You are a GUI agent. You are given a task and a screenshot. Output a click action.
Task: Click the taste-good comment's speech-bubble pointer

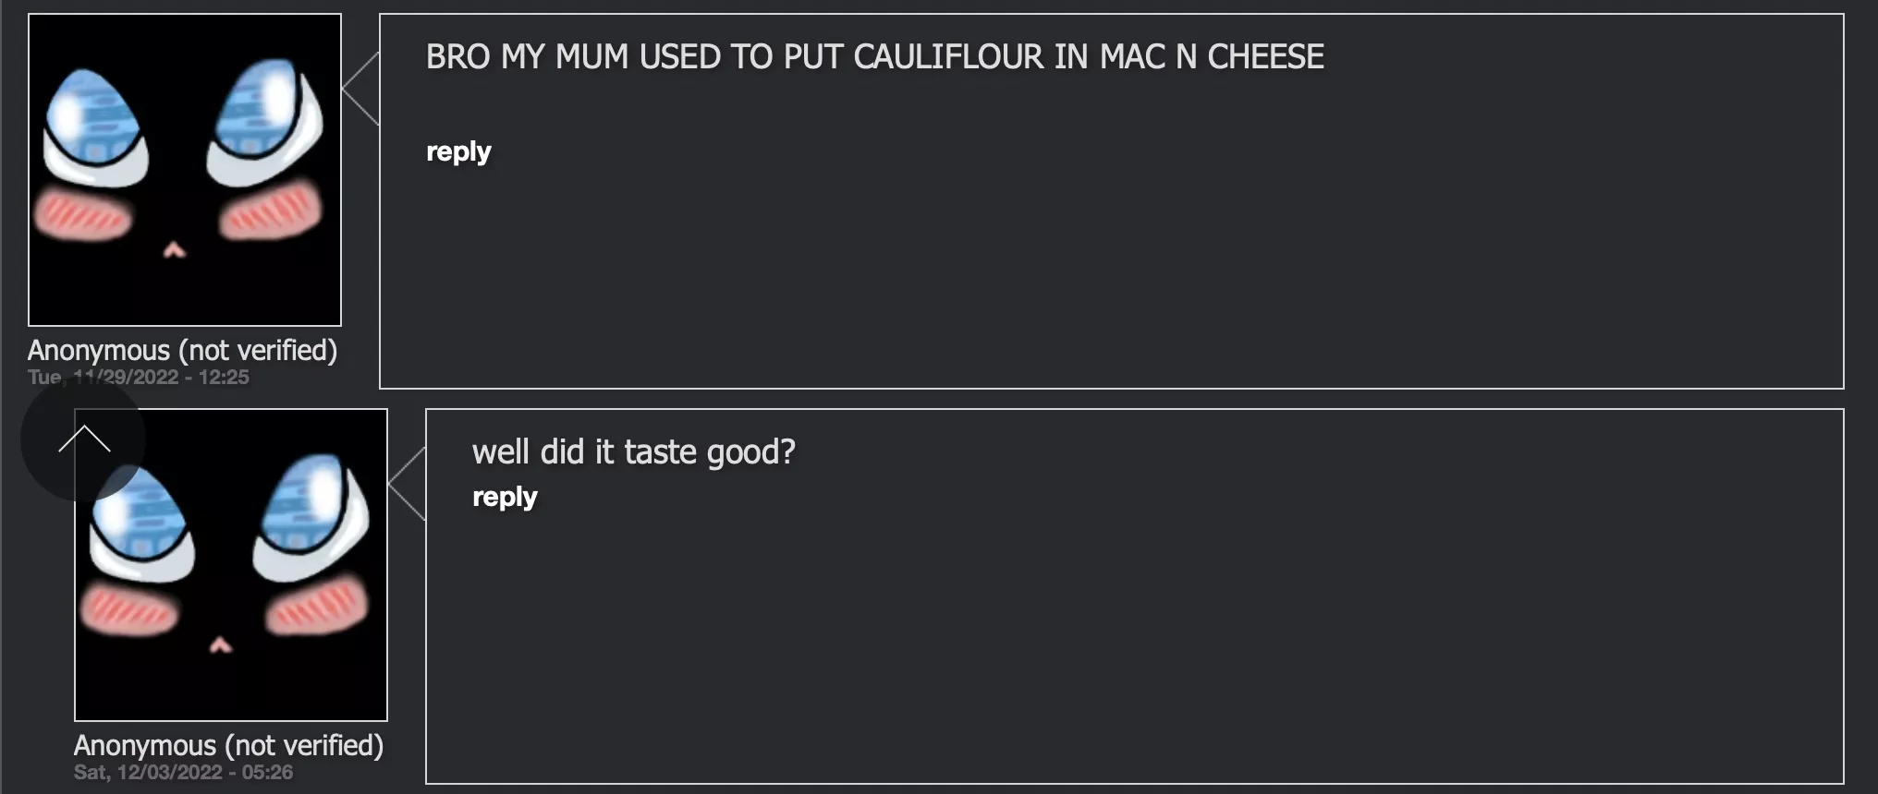point(408,484)
